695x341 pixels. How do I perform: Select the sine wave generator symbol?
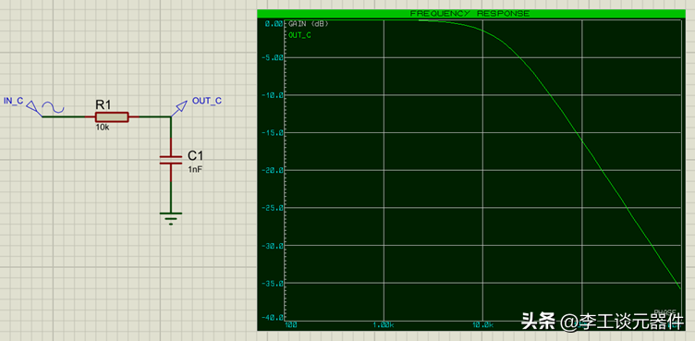(x=54, y=107)
